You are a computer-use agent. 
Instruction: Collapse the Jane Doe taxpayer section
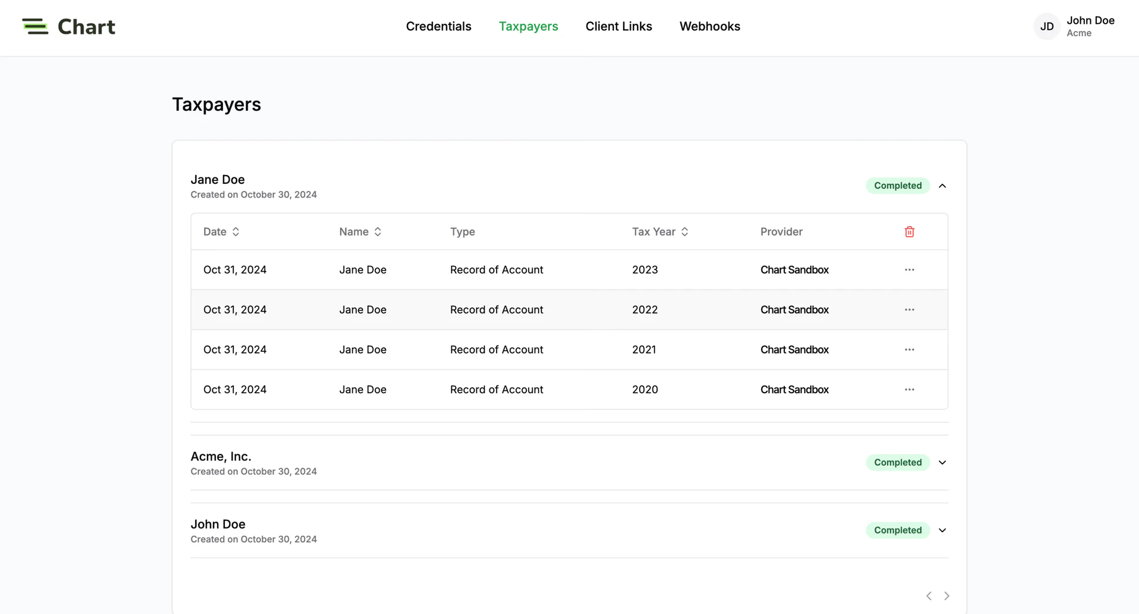point(943,185)
